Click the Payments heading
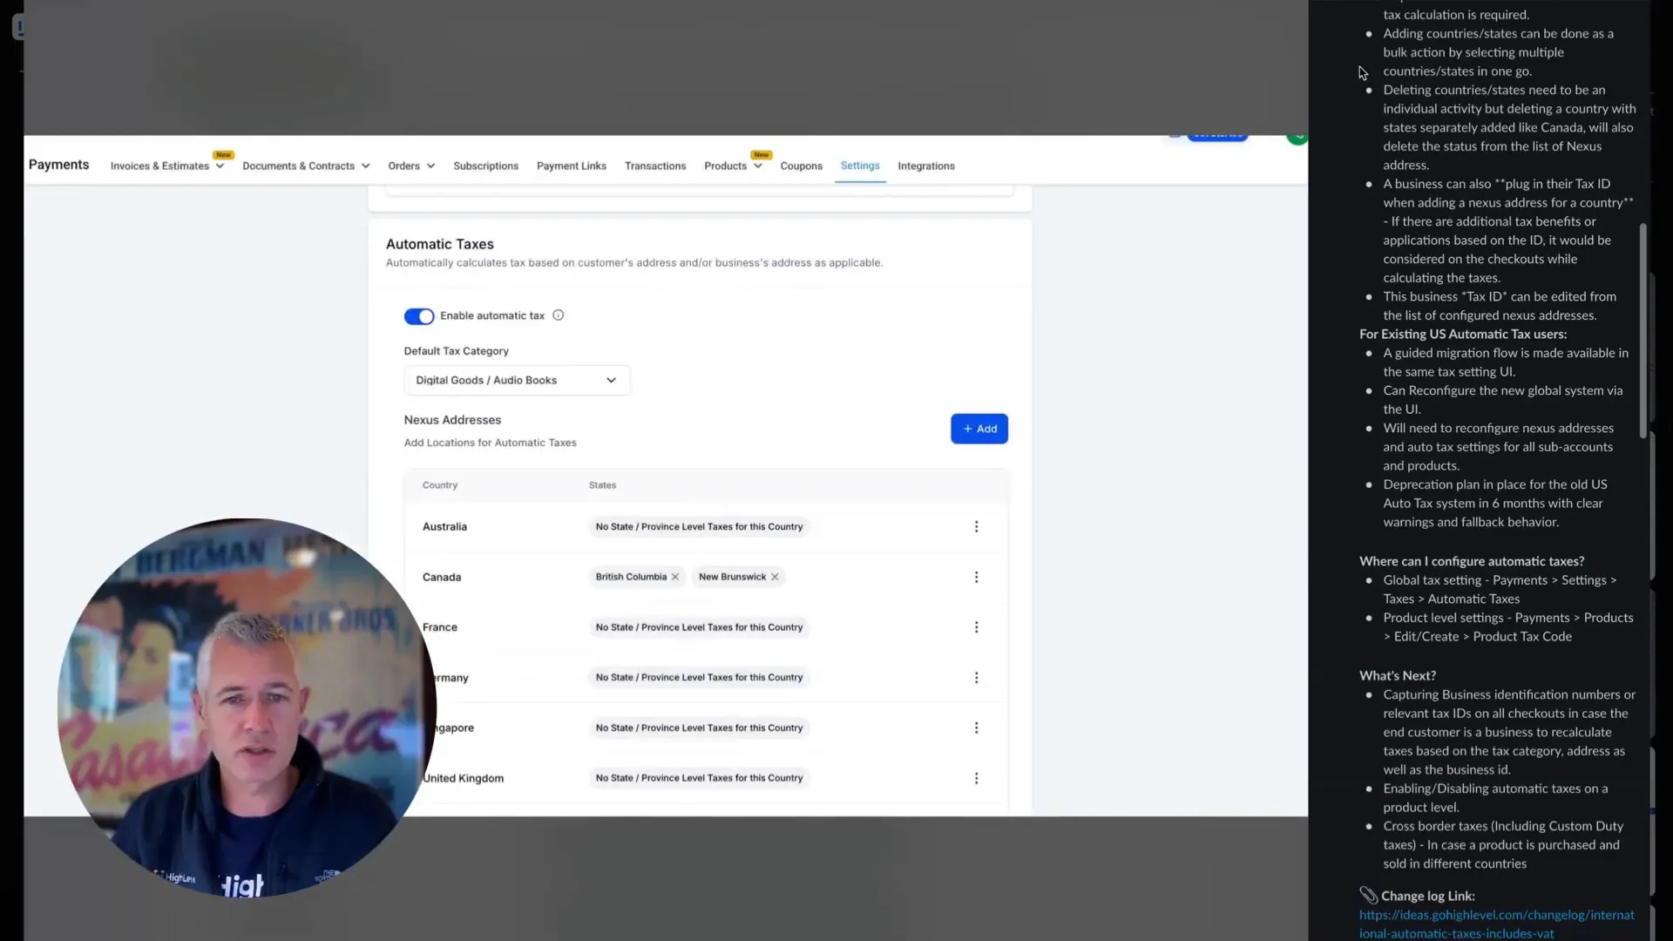 [x=58, y=165]
